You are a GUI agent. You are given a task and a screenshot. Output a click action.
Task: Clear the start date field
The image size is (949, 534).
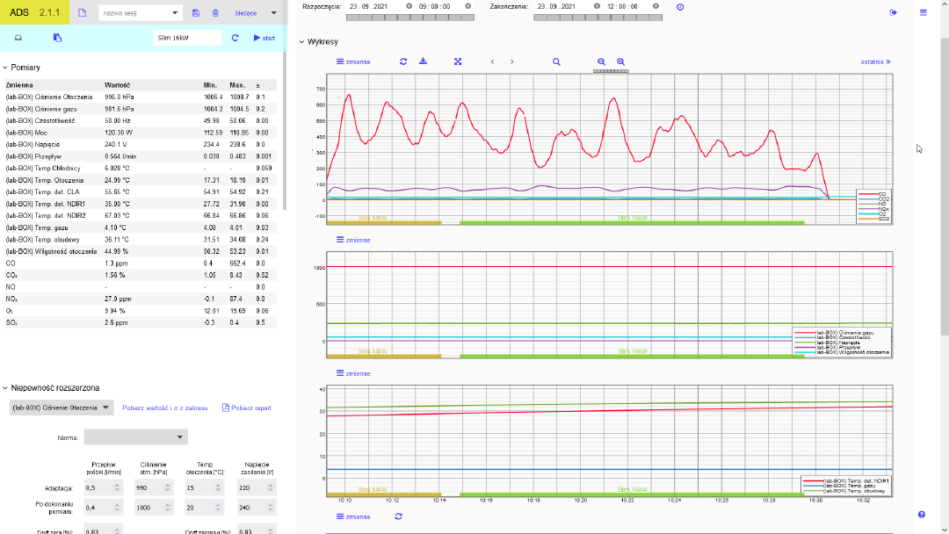(409, 6)
